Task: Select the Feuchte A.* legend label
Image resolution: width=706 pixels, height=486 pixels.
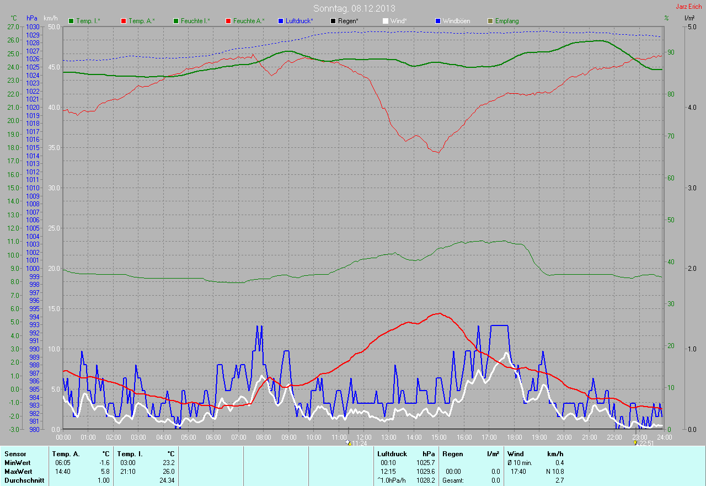Action: (x=249, y=21)
